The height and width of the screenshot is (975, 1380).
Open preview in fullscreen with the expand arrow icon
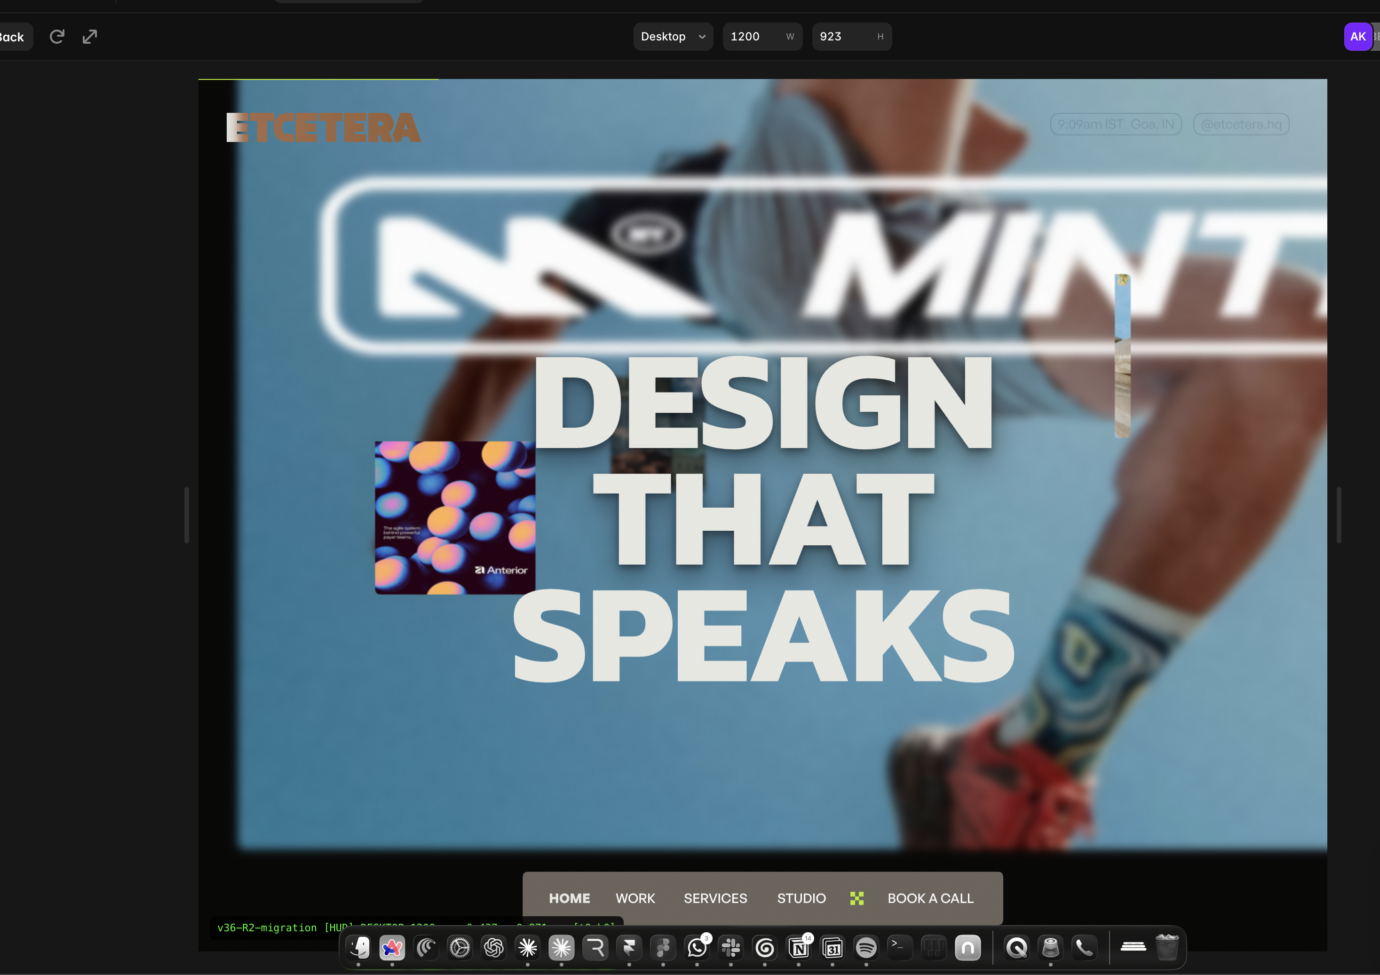(x=89, y=37)
